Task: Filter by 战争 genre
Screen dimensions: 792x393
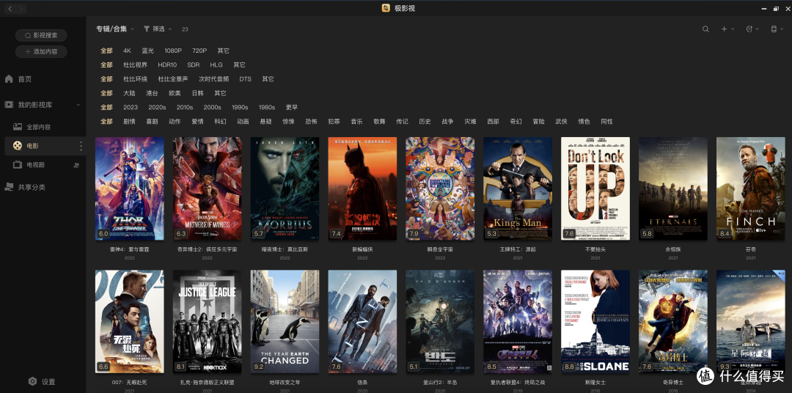Action: tap(447, 121)
